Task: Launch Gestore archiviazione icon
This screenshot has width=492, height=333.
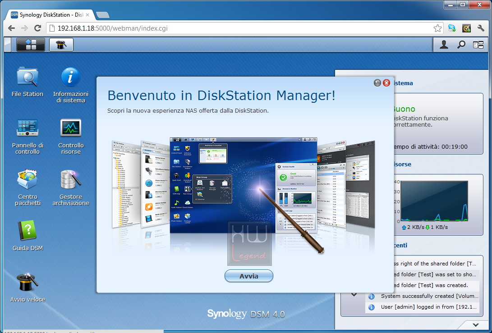Action: pyautogui.click(x=71, y=187)
